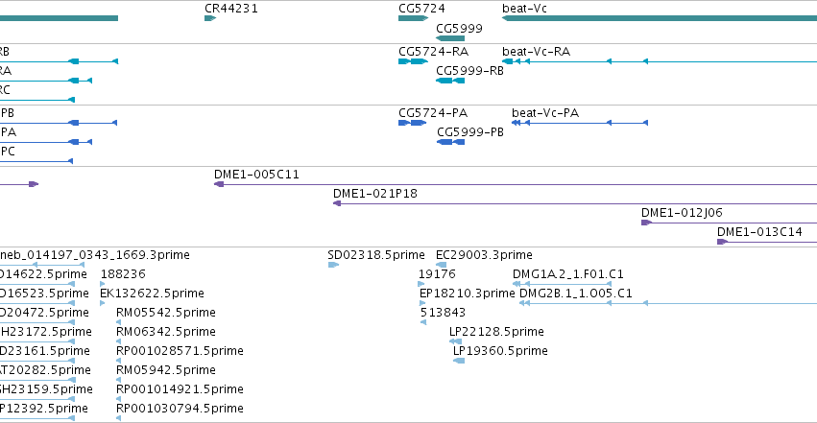
Task: Select the SD02318.5prime EST arrow
Action: tap(333, 265)
